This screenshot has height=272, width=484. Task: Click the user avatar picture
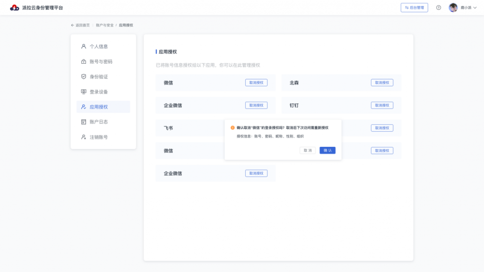click(453, 8)
